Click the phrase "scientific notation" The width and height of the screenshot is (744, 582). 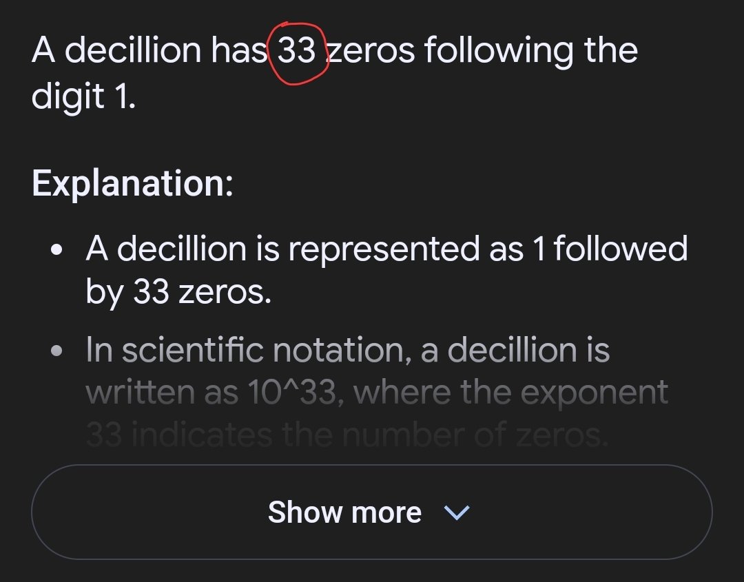click(x=266, y=350)
